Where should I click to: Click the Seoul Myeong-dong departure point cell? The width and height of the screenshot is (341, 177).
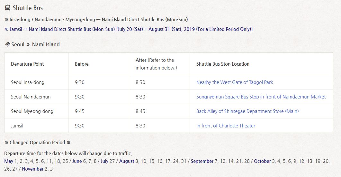[x=32, y=111]
